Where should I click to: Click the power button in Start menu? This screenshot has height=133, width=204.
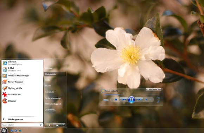[x=49, y=125]
